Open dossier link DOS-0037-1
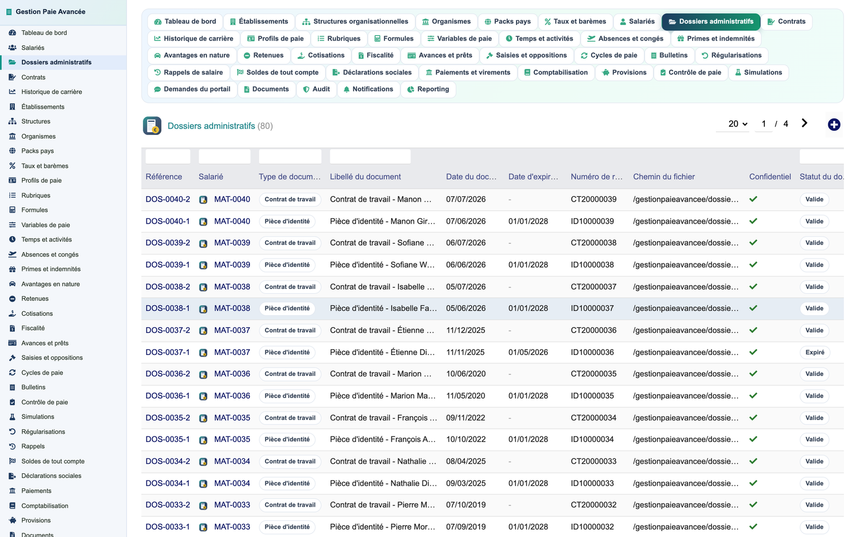The height and width of the screenshot is (537, 860). point(168,352)
